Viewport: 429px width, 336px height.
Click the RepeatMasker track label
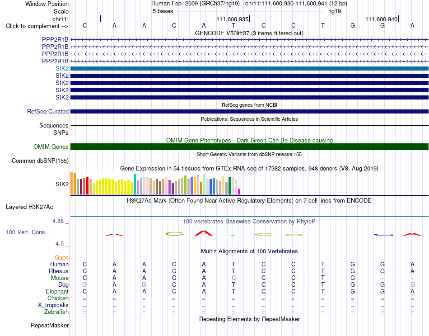tap(50, 326)
